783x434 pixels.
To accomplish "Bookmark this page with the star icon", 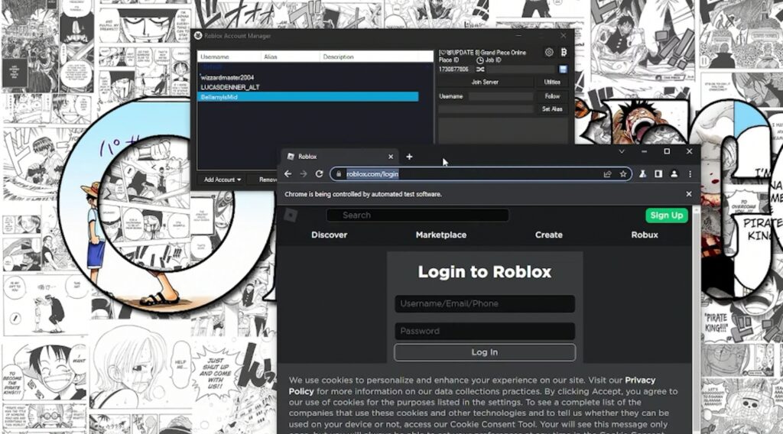I will tap(622, 174).
